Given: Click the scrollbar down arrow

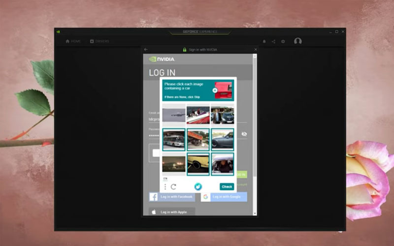Looking at the screenshot, I should (255, 214).
